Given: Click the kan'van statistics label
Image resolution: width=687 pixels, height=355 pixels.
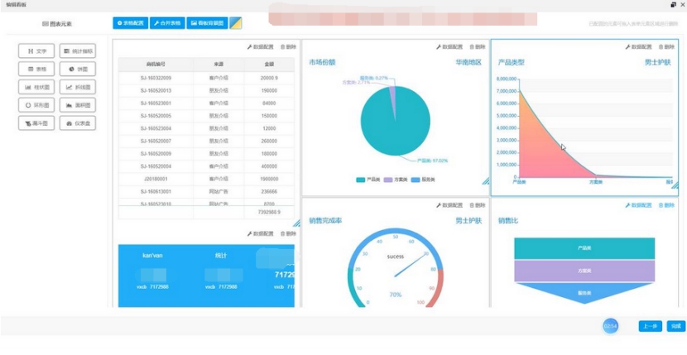Looking at the screenshot, I should tap(152, 256).
